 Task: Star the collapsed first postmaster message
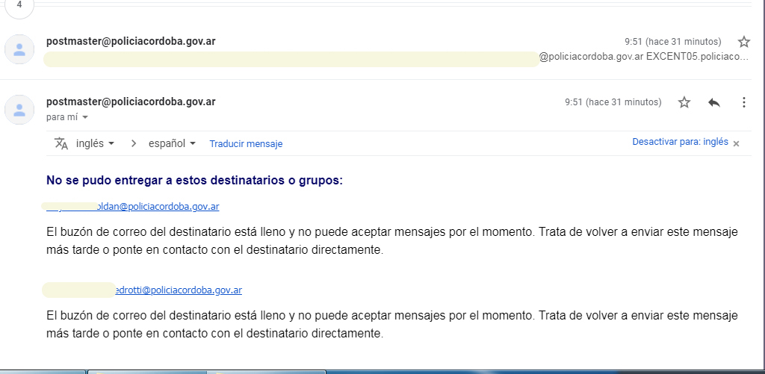[x=743, y=42]
